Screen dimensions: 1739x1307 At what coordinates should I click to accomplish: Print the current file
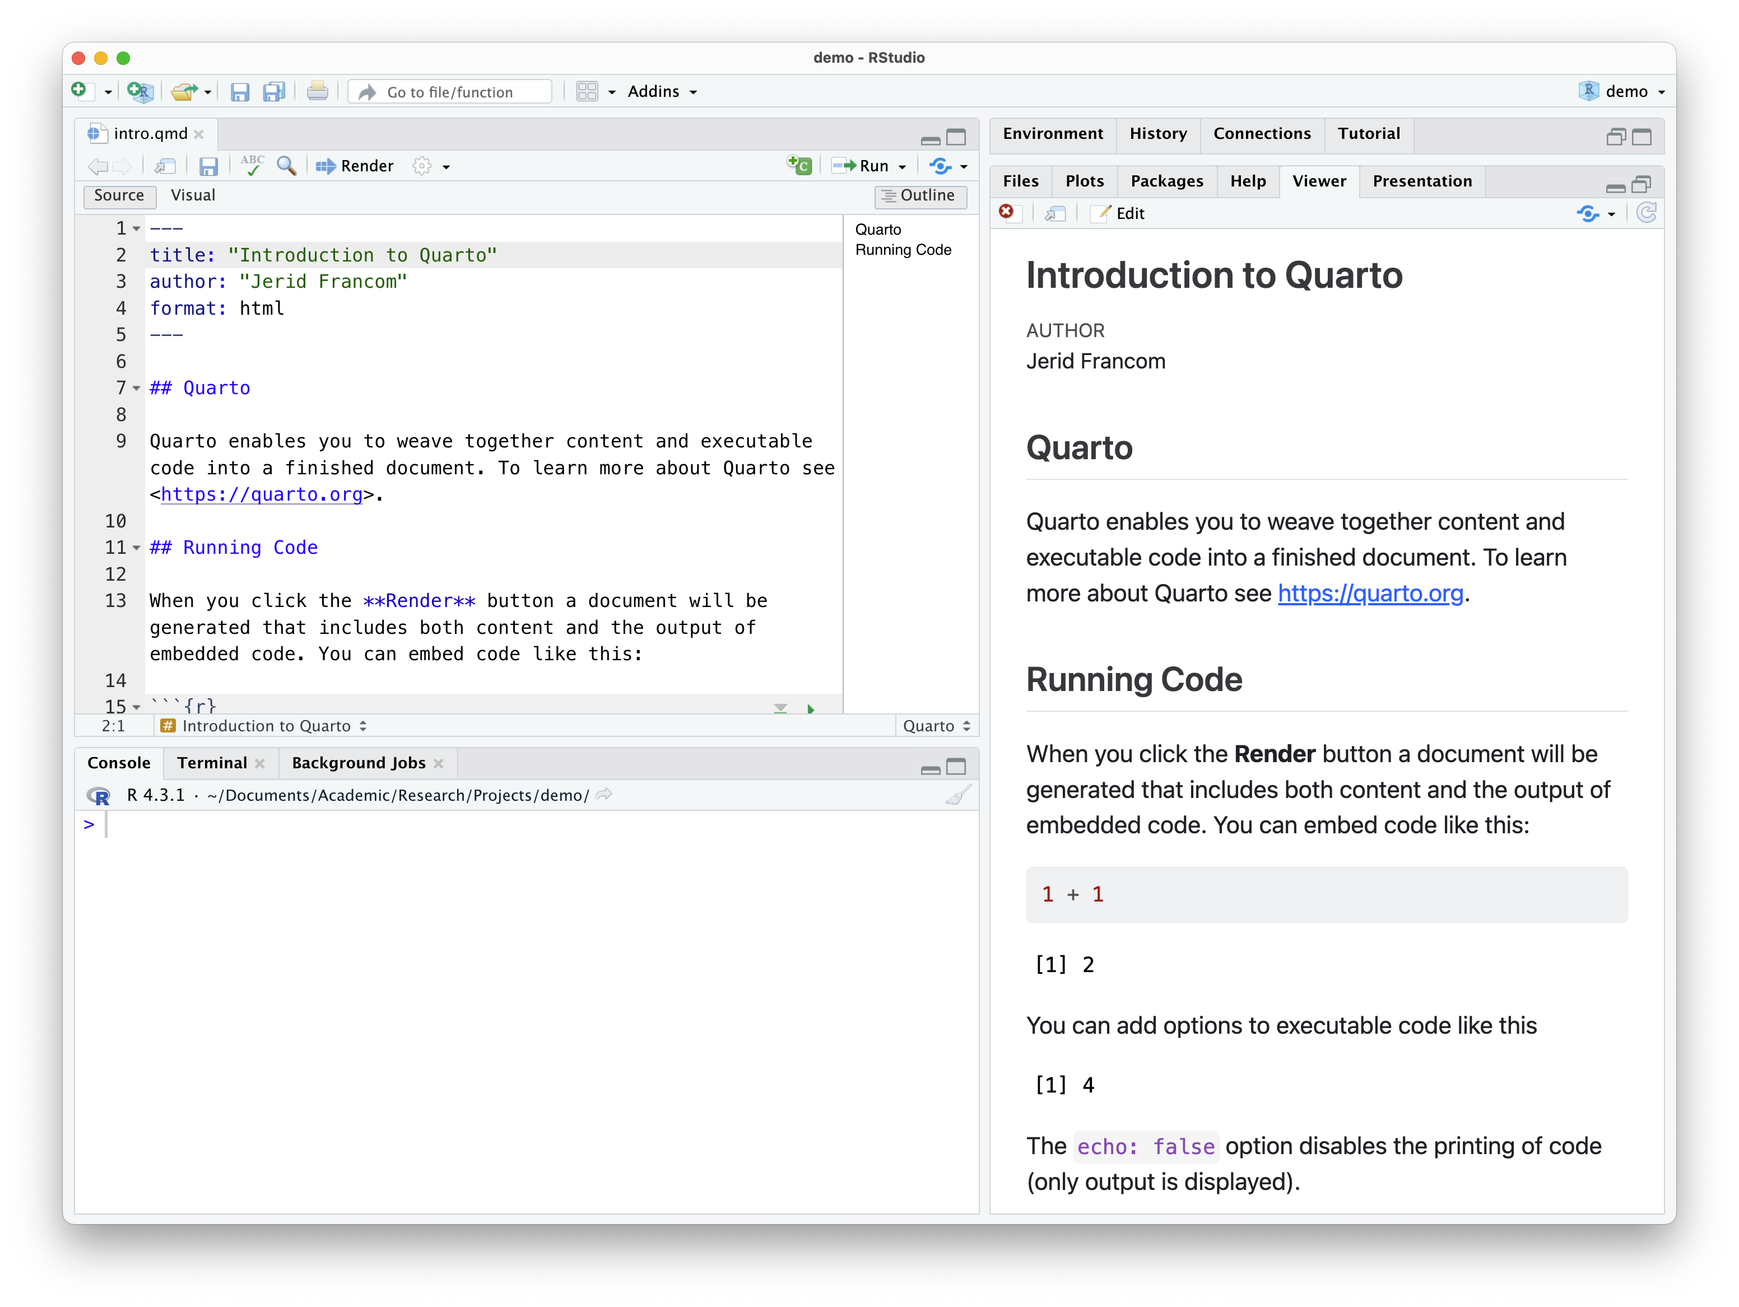click(318, 90)
